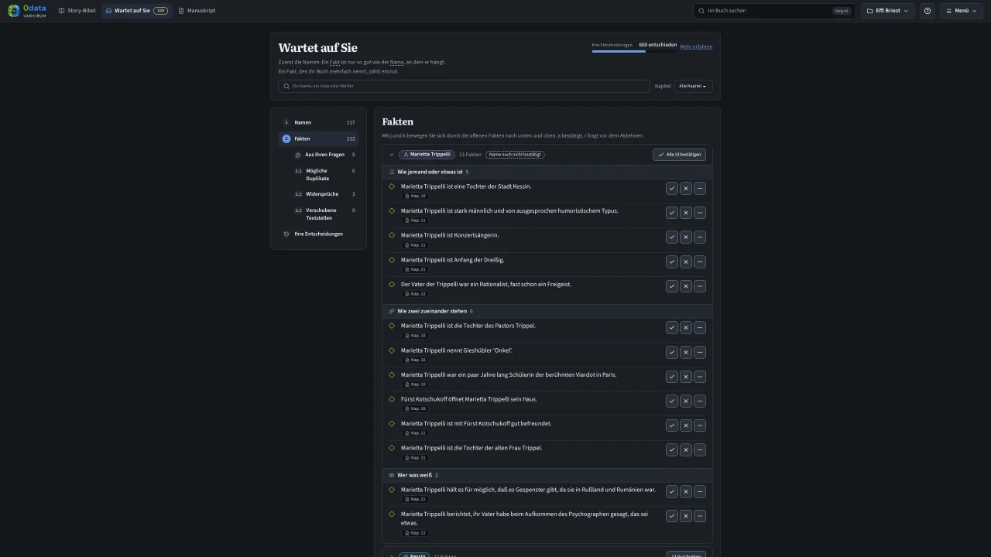Reject fact 'stark männlich und humoristischem Typus'

tap(685, 213)
